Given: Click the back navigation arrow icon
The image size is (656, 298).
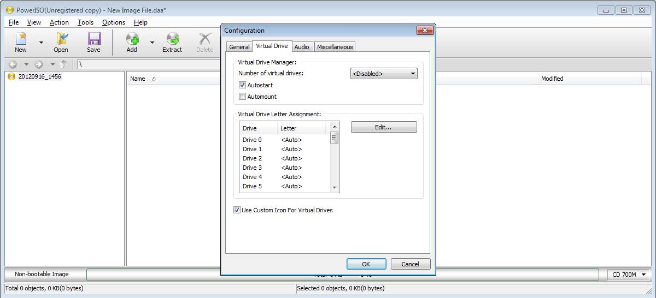Looking at the screenshot, I should pyautogui.click(x=13, y=64).
